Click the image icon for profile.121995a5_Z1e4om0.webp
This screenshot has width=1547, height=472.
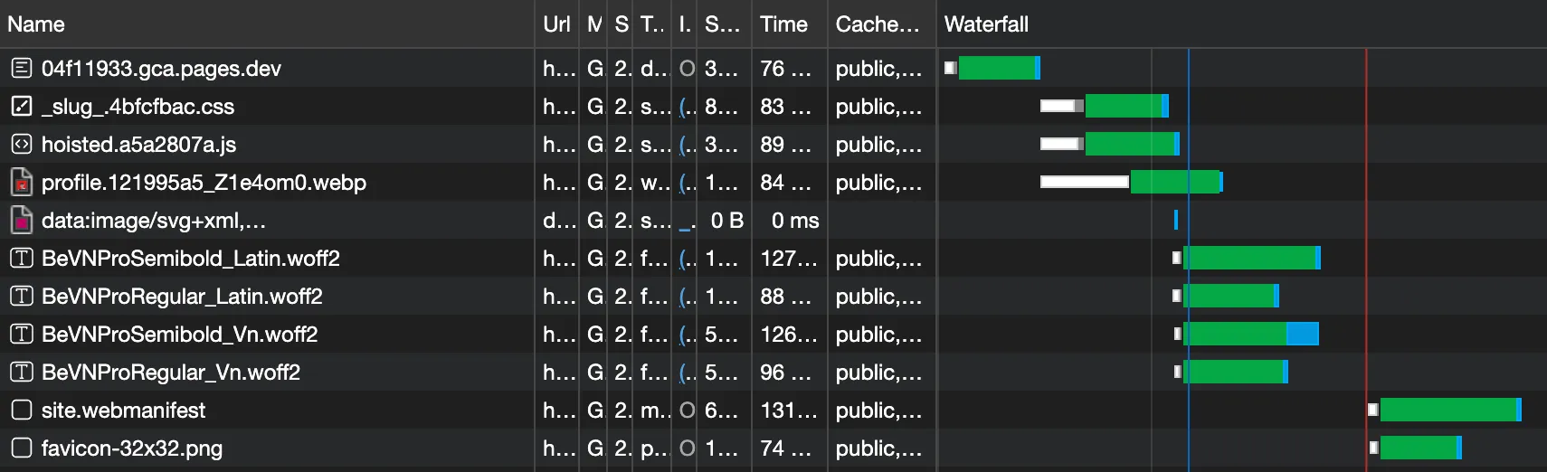[x=22, y=183]
